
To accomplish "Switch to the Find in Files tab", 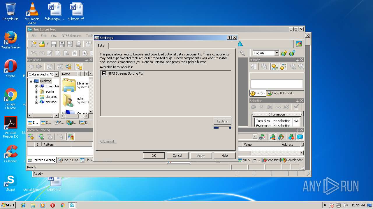I will [68, 160].
